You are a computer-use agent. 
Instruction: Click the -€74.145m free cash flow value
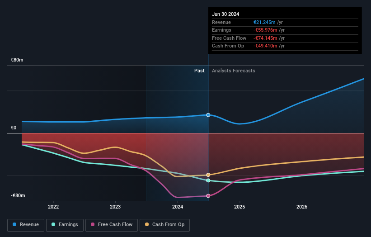tap(265, 38)
